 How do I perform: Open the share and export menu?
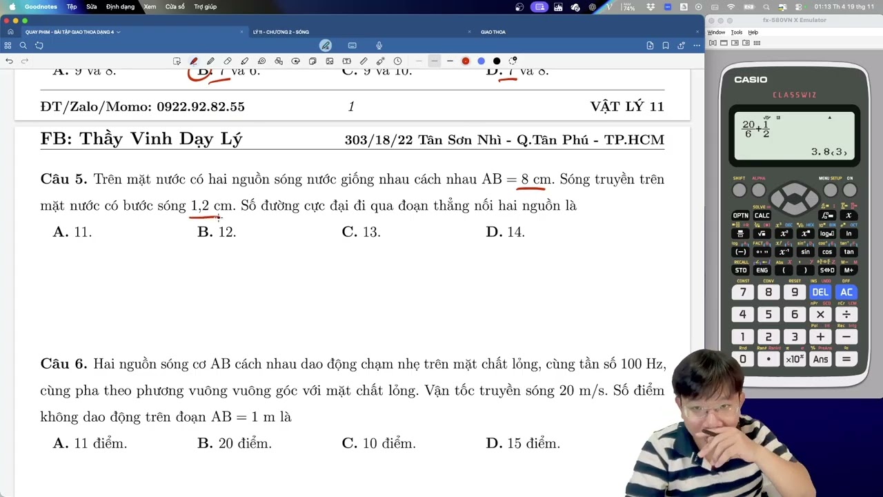click(x=681, y=46)
